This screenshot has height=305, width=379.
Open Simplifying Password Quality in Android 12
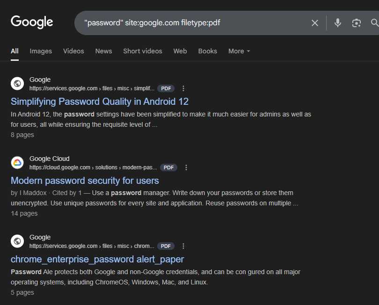[x=100, y=102]
